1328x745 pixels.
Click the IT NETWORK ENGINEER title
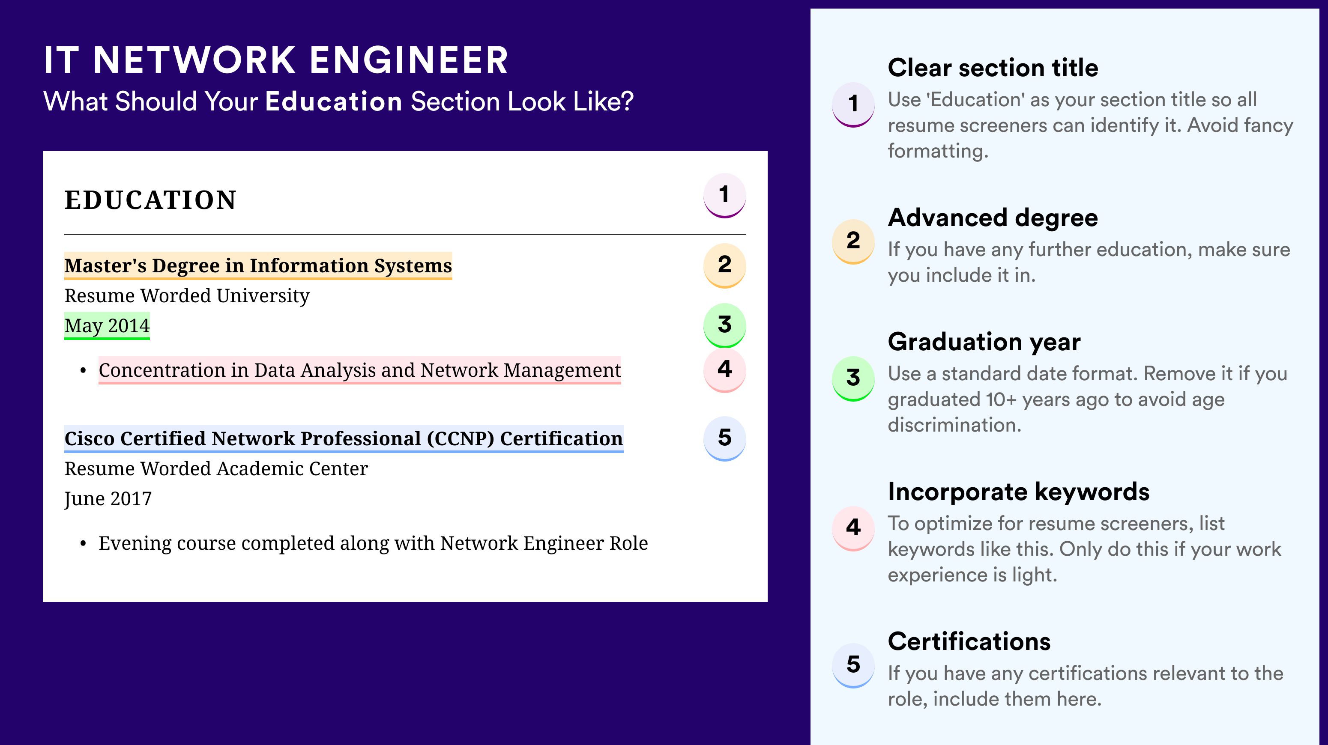[276, 60]
